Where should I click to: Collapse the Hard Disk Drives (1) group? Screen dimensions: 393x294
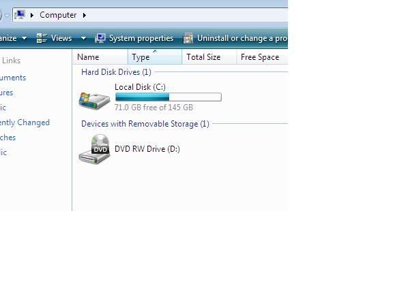[116, 72]
